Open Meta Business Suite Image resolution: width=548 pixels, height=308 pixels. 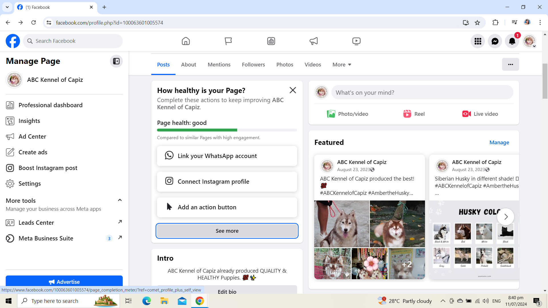(x=64, y=238)
